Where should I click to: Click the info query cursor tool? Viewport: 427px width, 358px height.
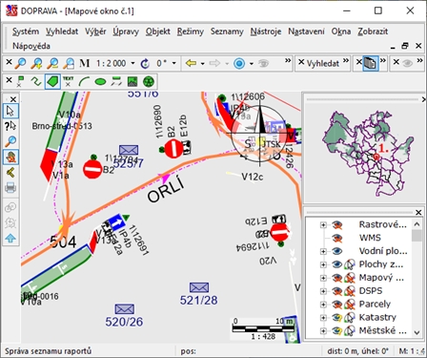click(10, 126)
